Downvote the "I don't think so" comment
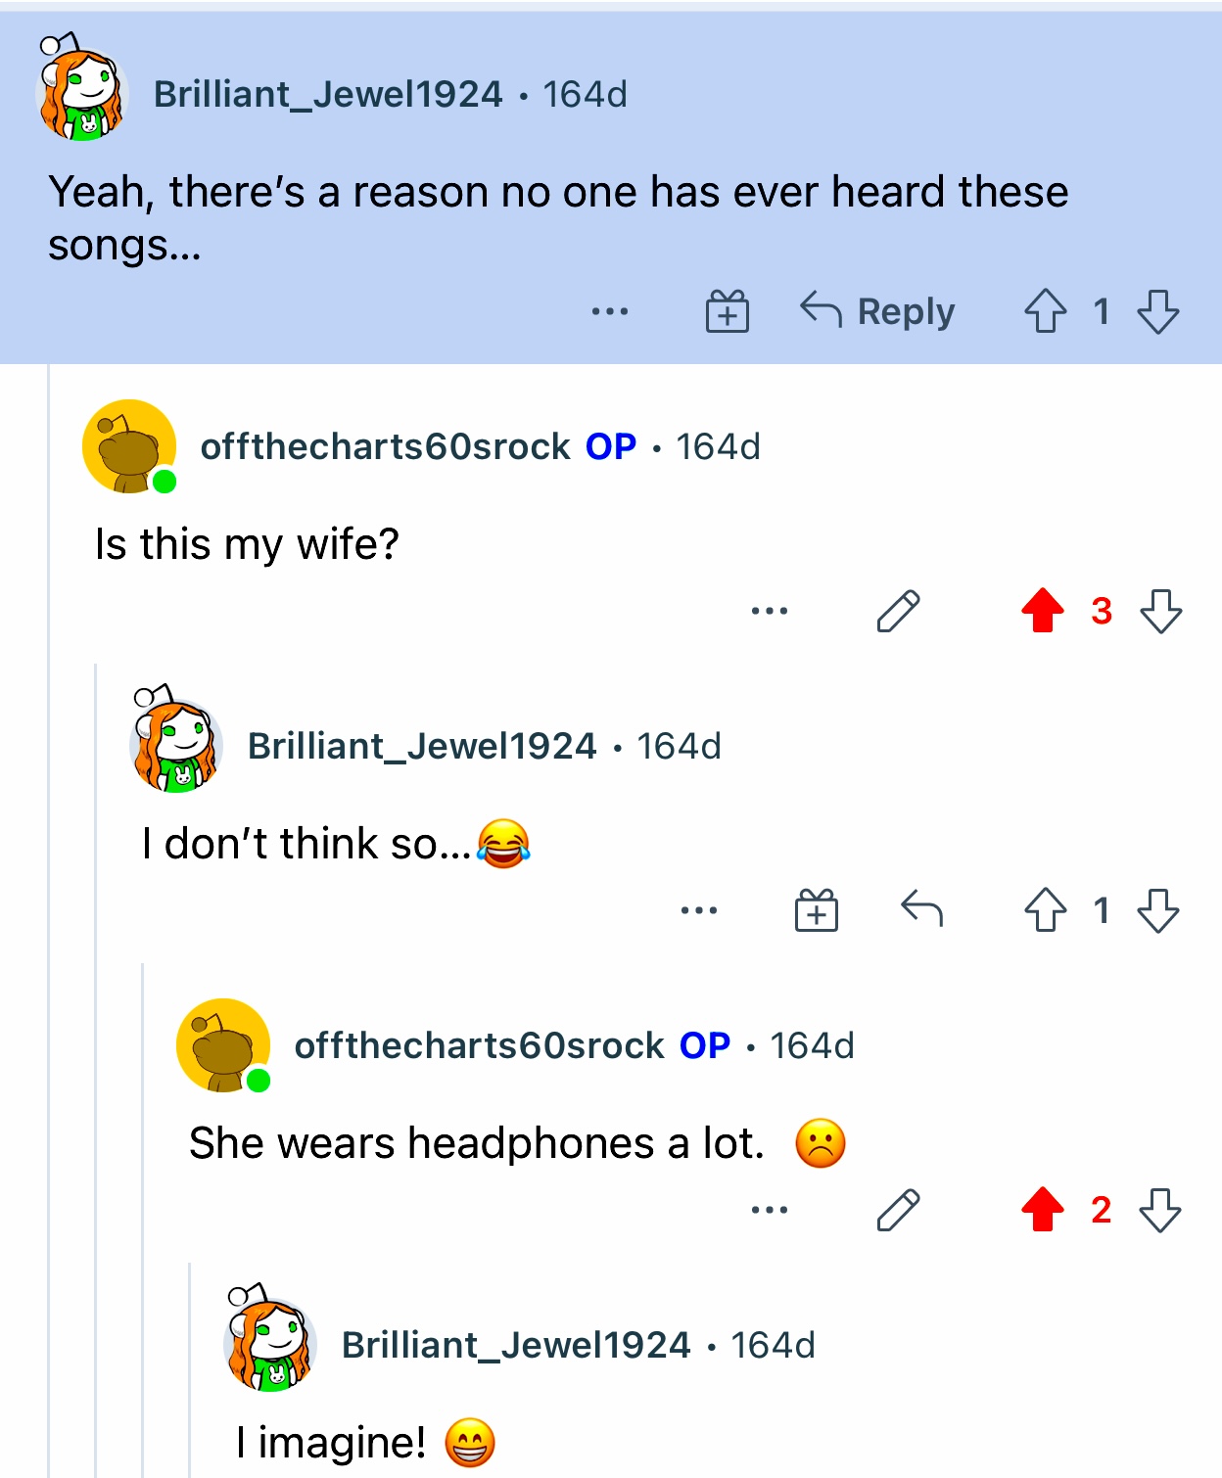1222x1478 pixels. [1158, 911]
